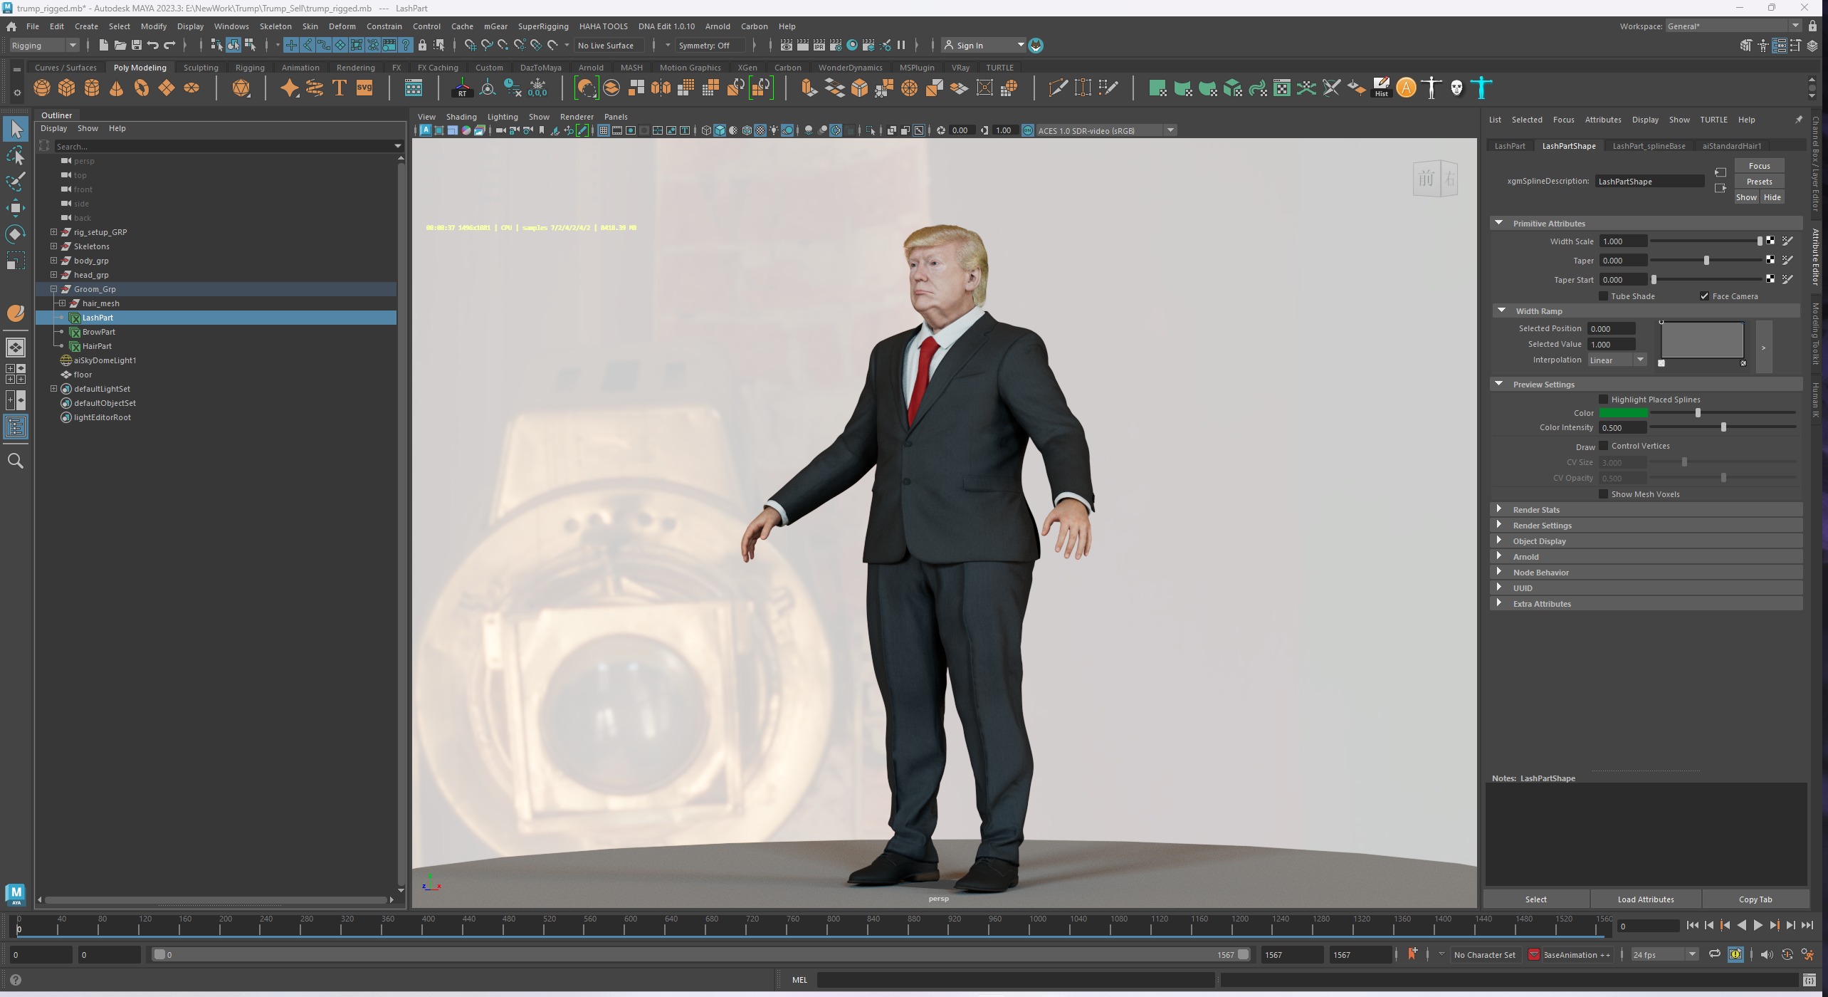Open the Workspace General dropdown
The width and height of the screenshot is (1828, 997).
(1733, 26)
